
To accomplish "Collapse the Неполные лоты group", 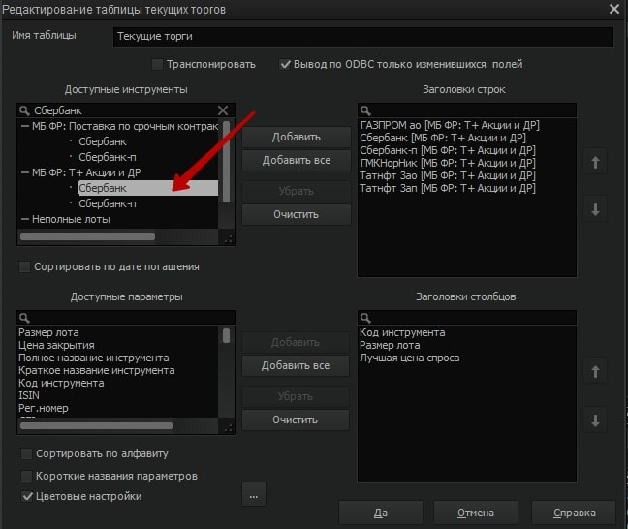I will pos(25,219).
